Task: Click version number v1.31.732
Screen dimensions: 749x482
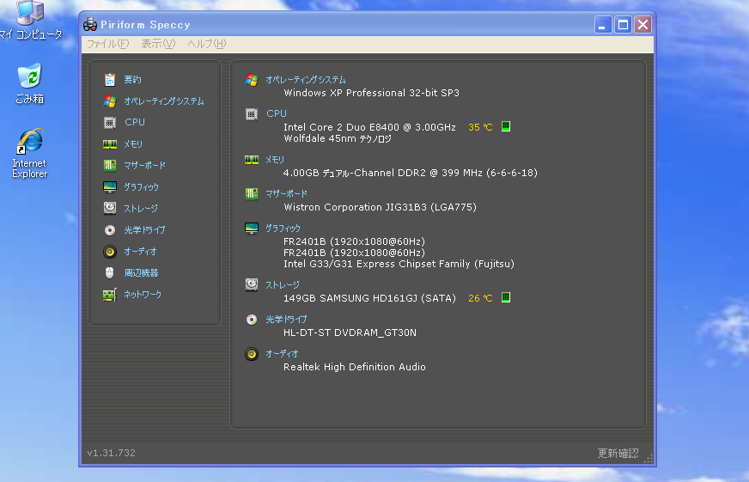Action: [x=111, y=453]
